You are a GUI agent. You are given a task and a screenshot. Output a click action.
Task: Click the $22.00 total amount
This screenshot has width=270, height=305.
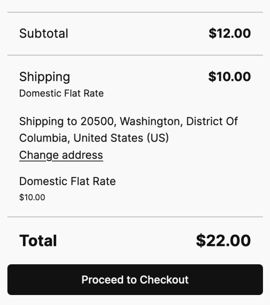coord(223,241)
